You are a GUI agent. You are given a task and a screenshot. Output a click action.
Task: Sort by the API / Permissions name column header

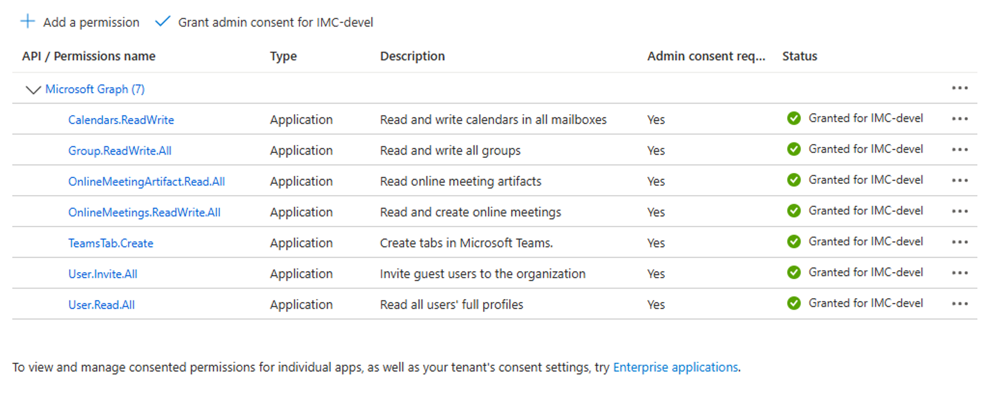(89, 56)
